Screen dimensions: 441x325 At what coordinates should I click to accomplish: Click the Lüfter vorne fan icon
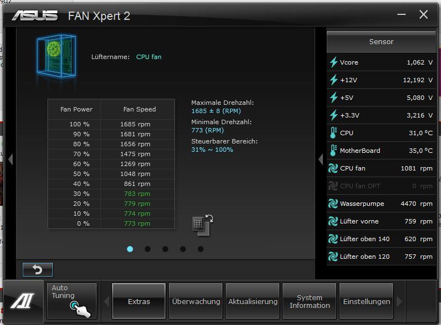click(333, 221)
